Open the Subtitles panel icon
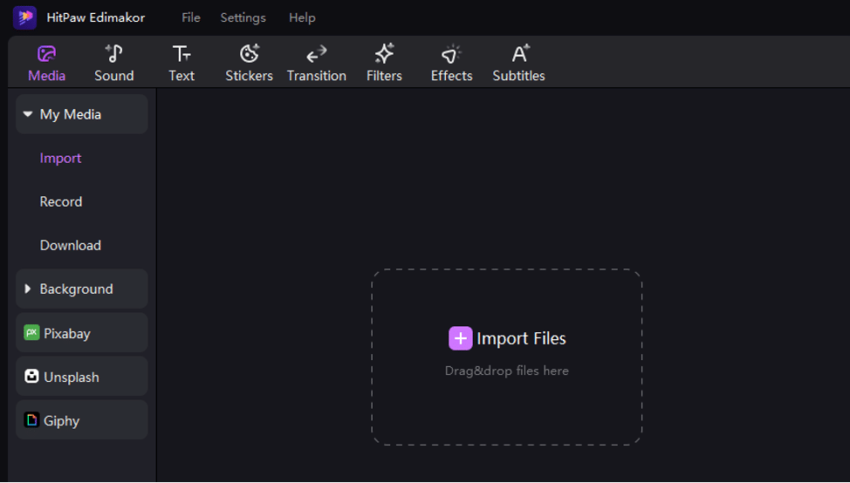Screen dimensions: 850x483 519,54
